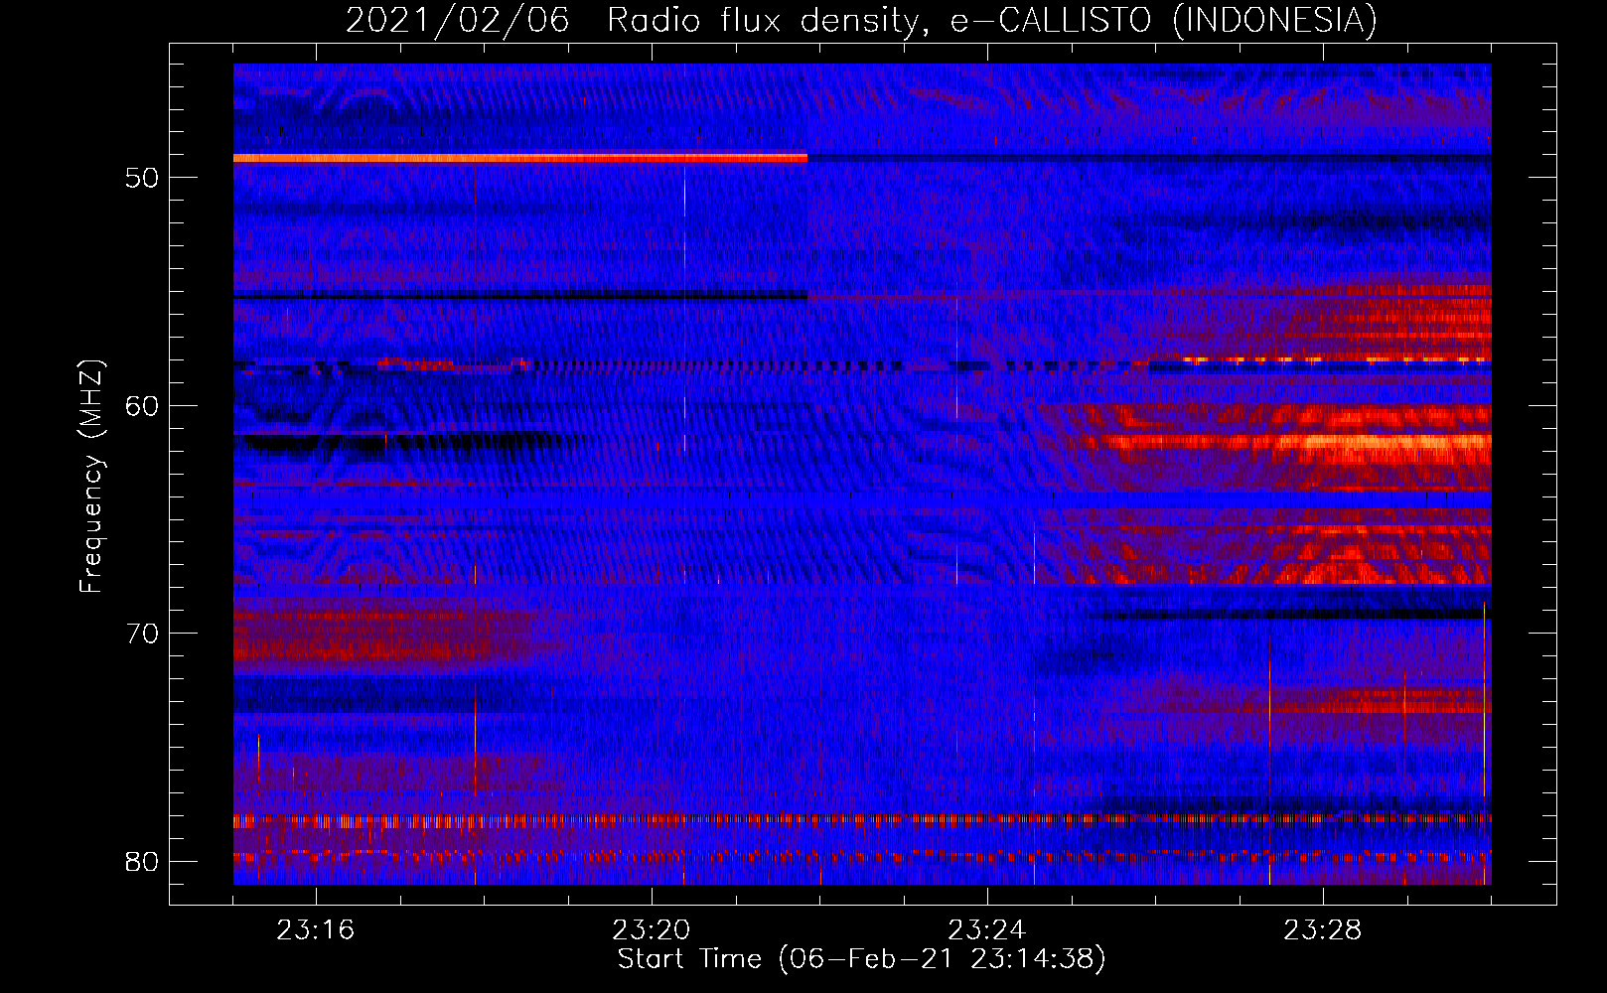Click the 23:16 time tick label
The image size is (1607, 993).
pyautogui.click(x=316, y=930)
